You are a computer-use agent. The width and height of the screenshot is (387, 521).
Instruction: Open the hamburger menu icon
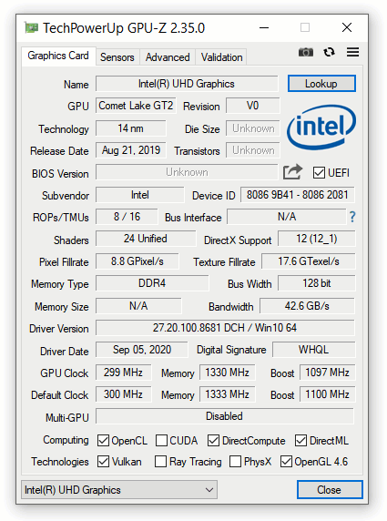click(x=352, y=52)
